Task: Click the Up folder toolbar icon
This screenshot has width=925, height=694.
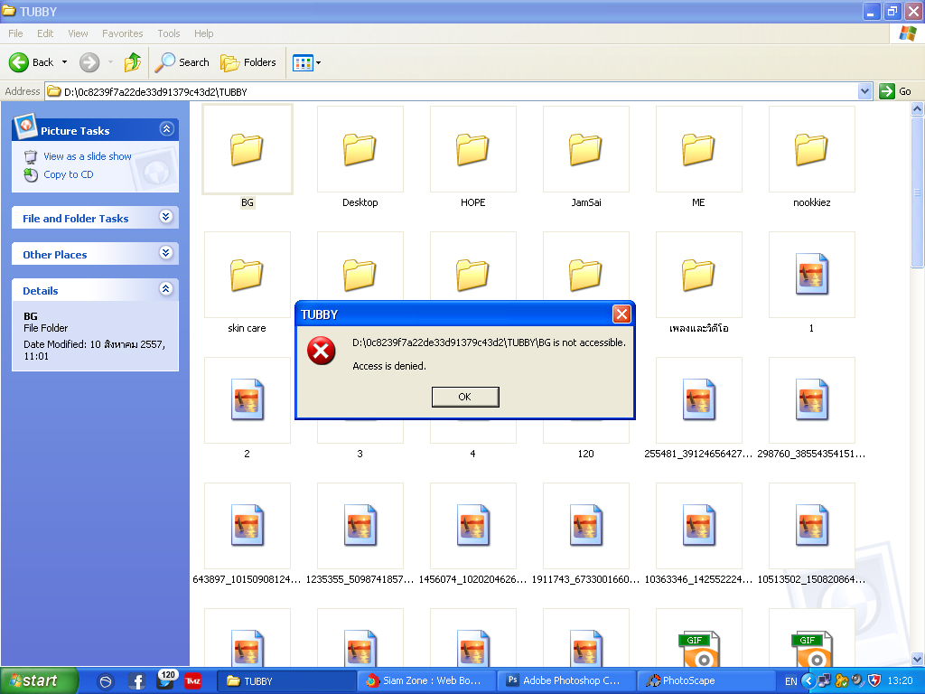Action: click(x=133, y=62)
